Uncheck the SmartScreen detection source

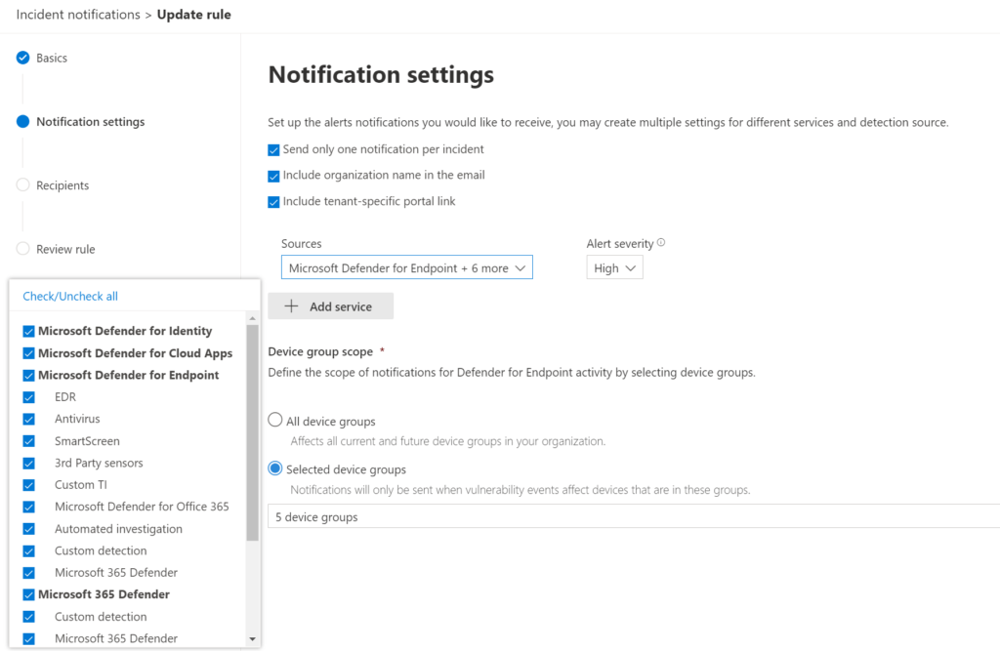pyautogui.click(x=28, y=441)
